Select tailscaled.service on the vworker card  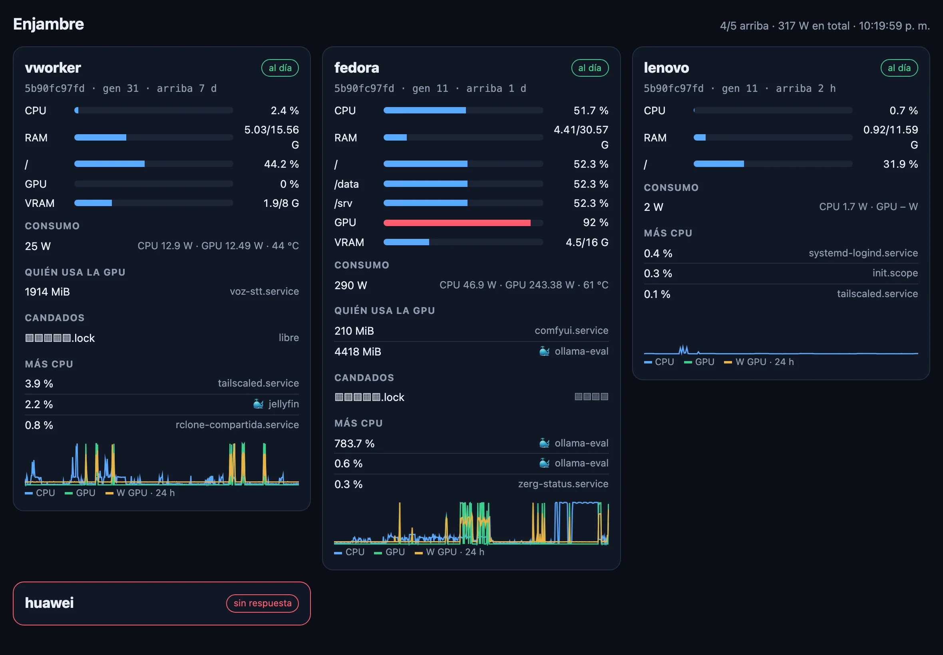258,383
